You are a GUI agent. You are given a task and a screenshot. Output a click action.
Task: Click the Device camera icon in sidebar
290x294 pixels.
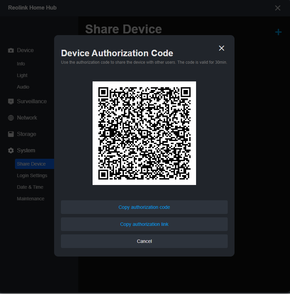click(x=11, y=50)
